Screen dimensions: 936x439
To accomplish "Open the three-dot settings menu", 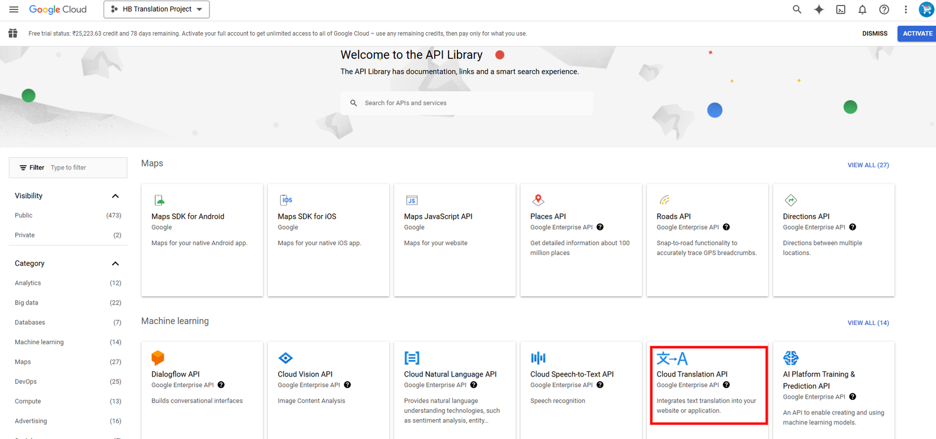I will pos(906,9).
